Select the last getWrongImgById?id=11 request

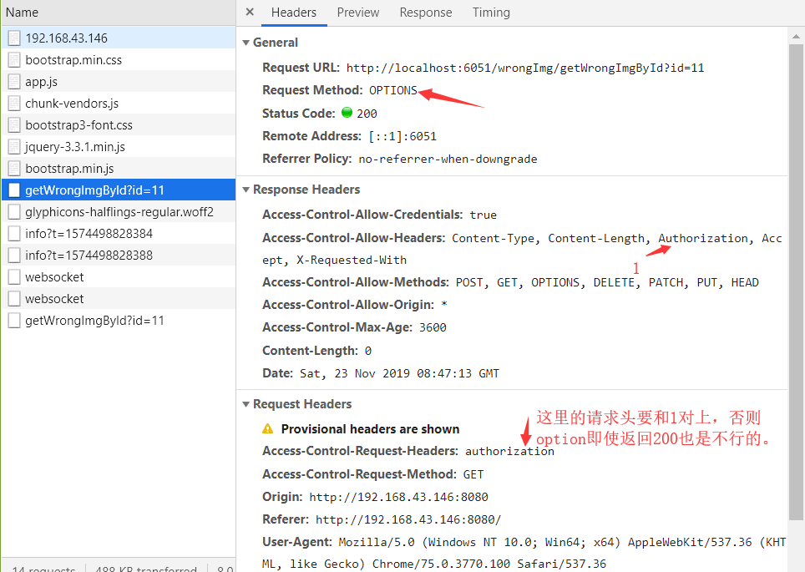[x=94, y=321]
